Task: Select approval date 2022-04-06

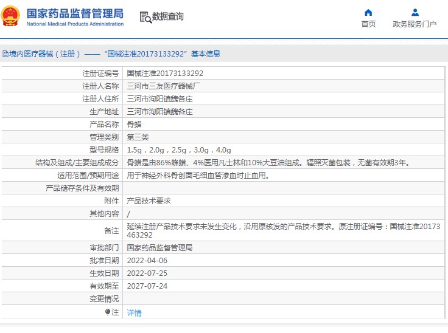Action: 147,261
